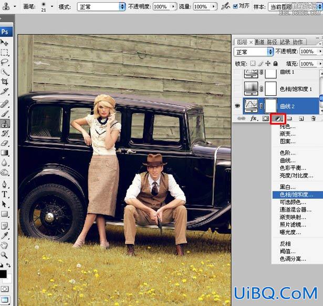Screen dimensions: 323x306
Task: Open the tool preset picker dropdown
Action: [x=15, y=6]
